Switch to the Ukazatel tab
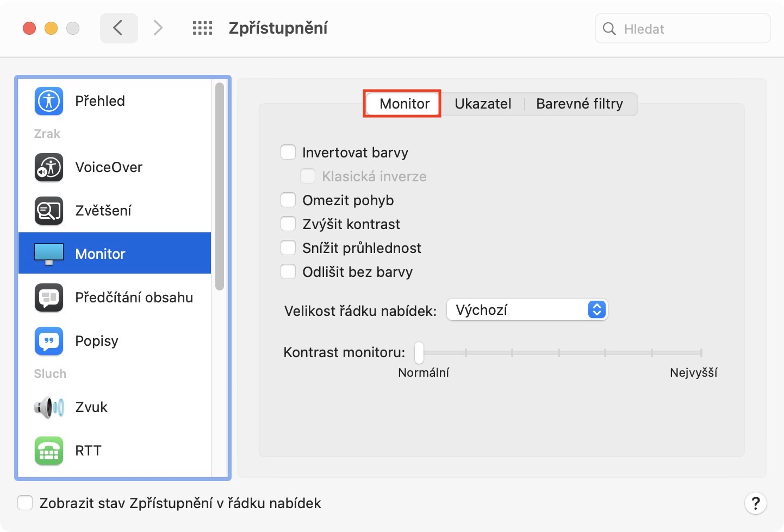This screenshot has height=532, width=784. click(483, 104)
